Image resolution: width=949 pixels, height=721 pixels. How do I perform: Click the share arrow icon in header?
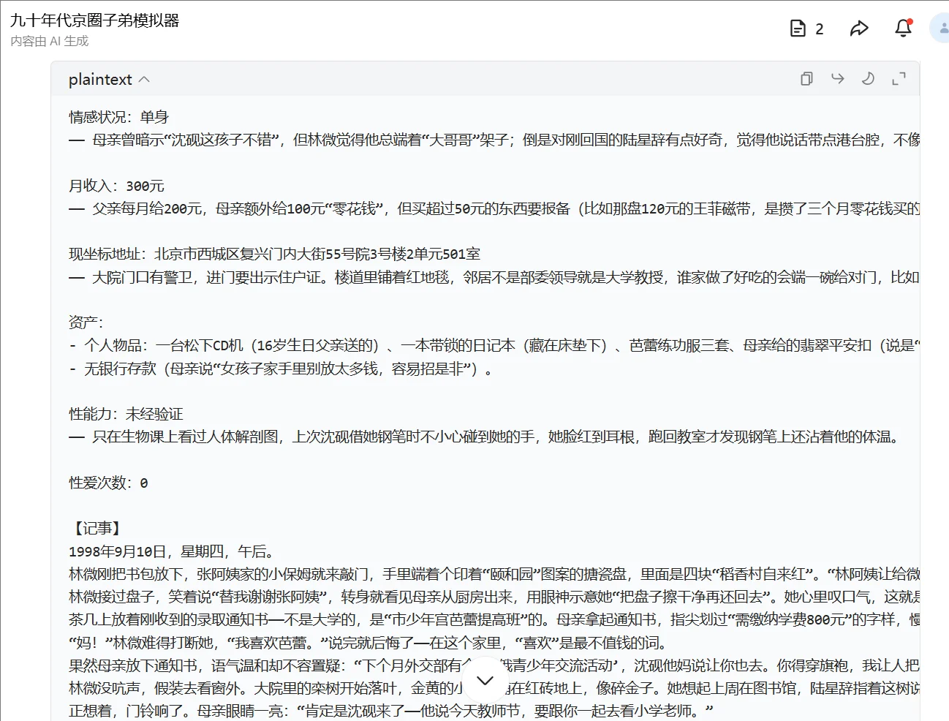coord(859,29)
